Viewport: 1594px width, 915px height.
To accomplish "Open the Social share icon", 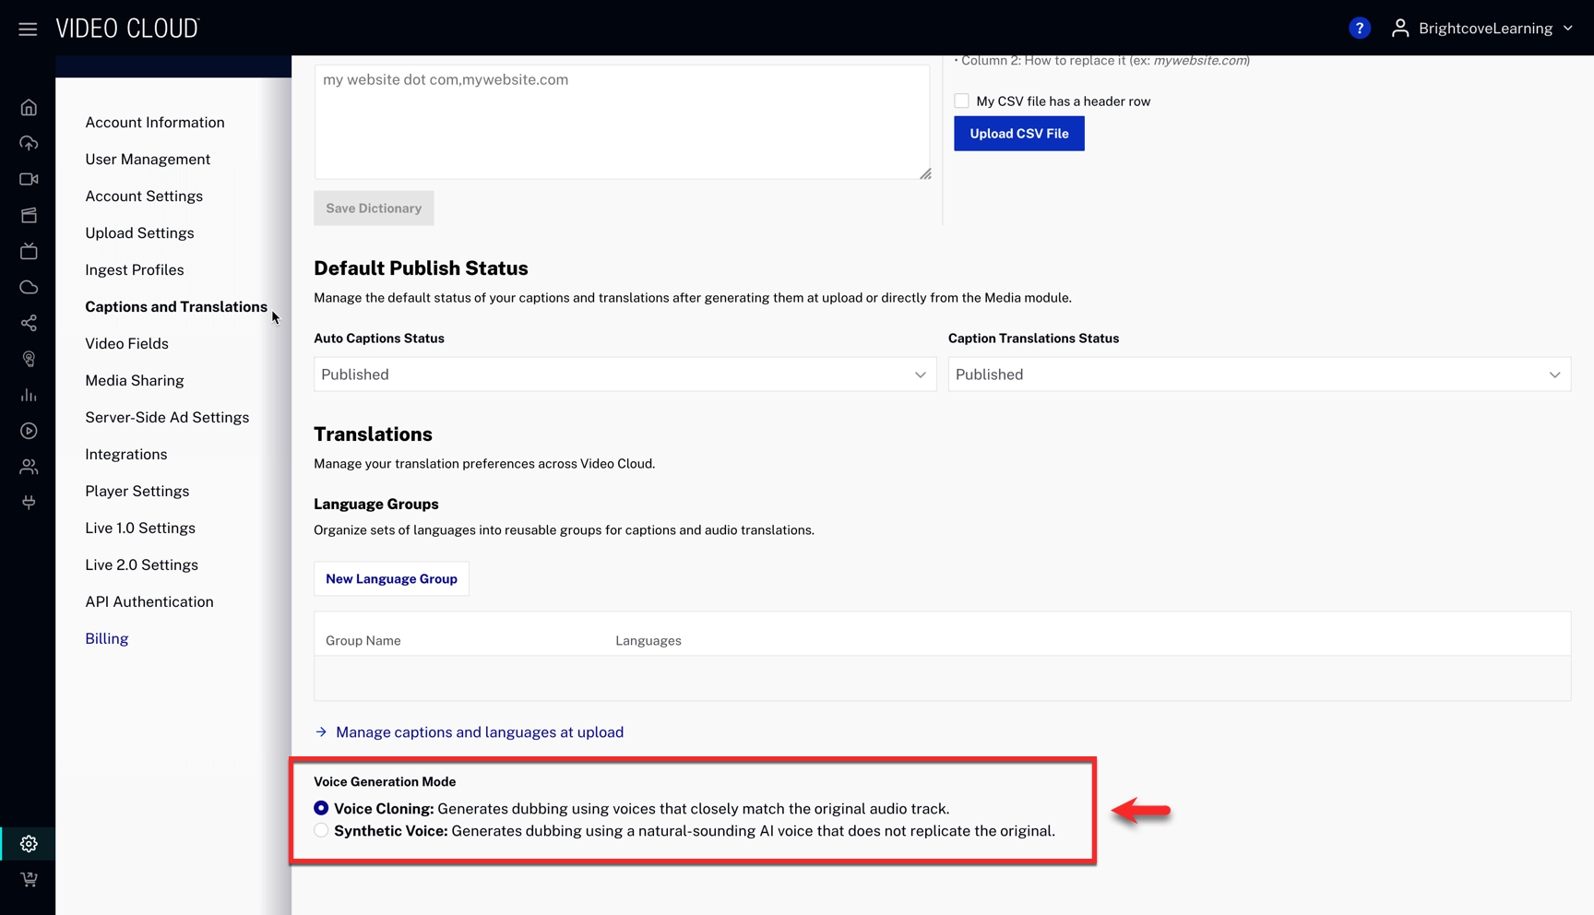I will coord(29,323).
